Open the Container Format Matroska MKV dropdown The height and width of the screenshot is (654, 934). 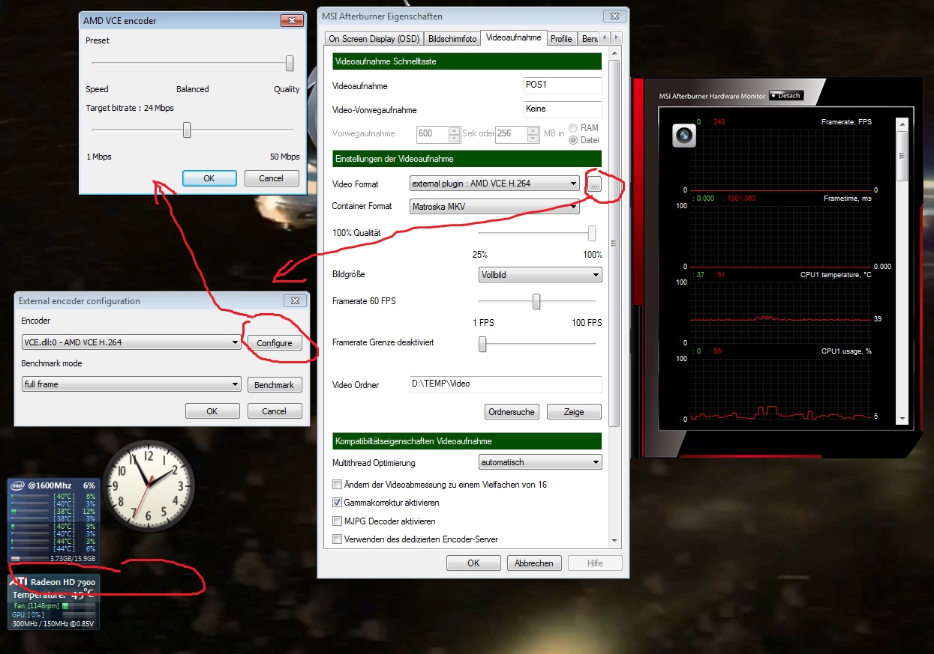494,207
